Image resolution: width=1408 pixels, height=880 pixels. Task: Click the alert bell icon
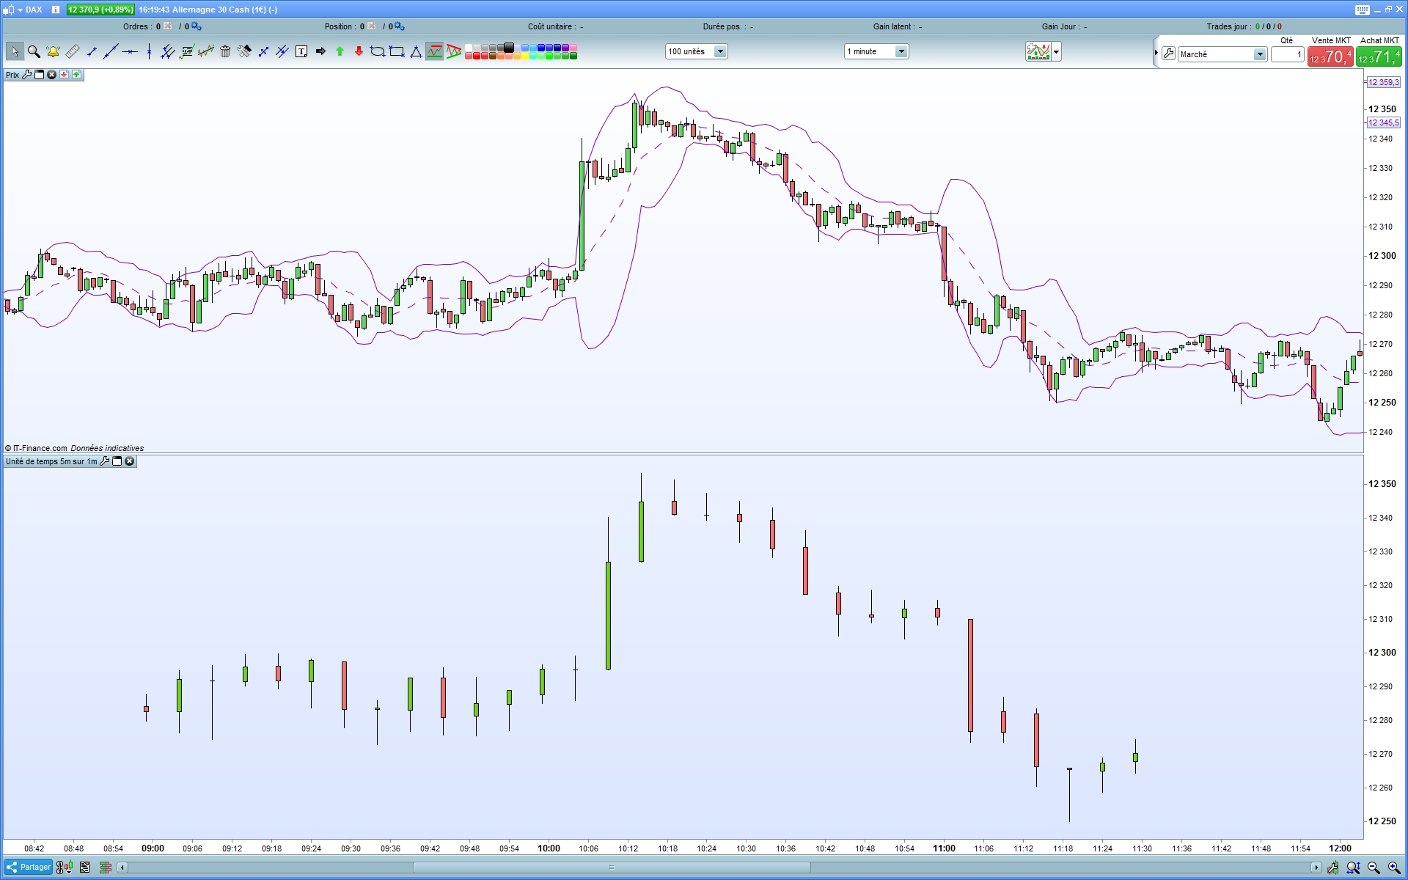pyautogui.click(x=53, y=51)
